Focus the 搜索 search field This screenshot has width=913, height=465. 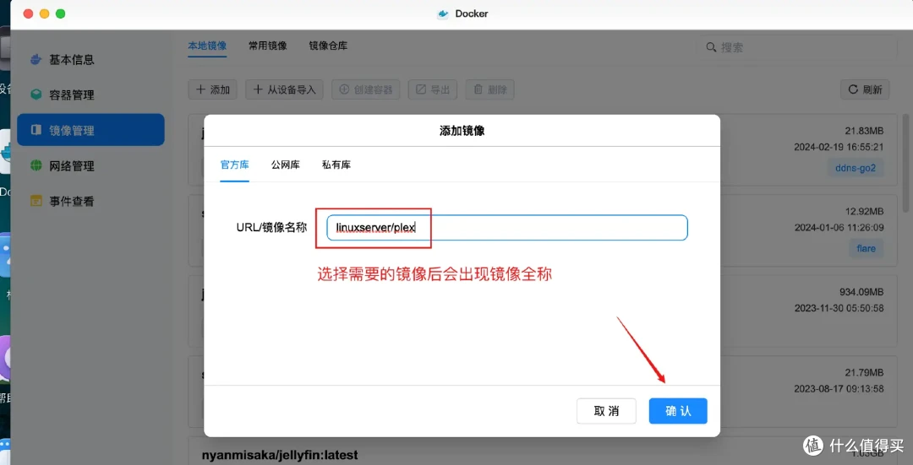coord(796,47)
